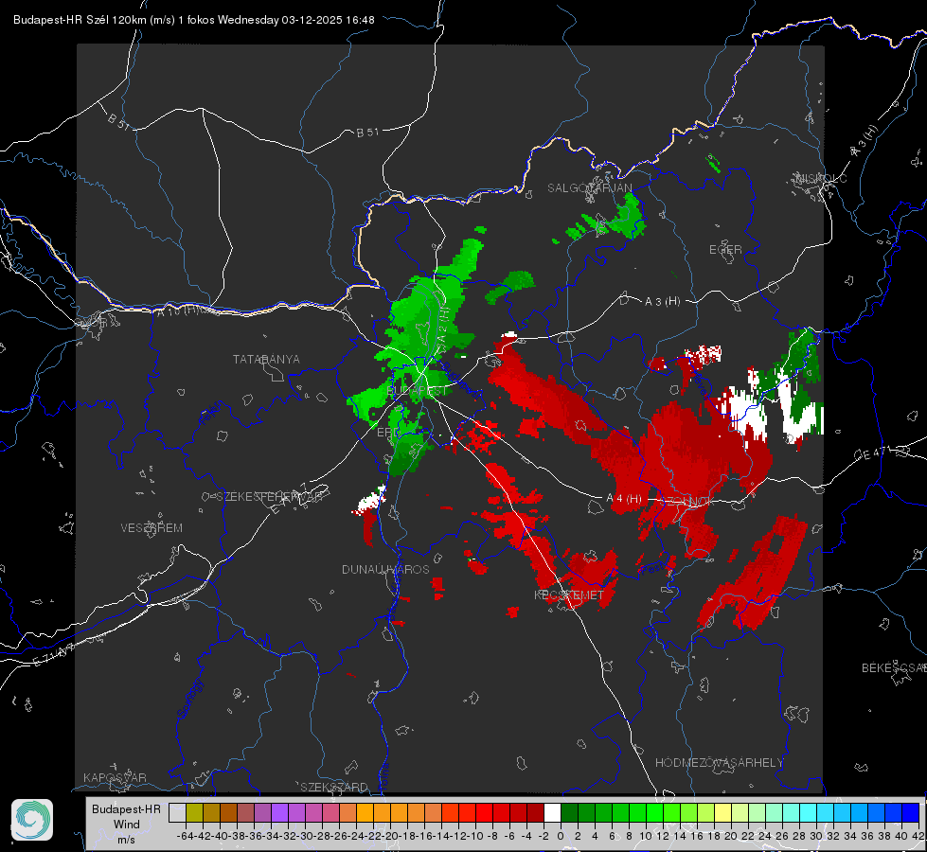Click the DUNAÚJVÁROS city label
Image resolution: width=927 pixels, height=852 pixels.
[x=385, y=569]
